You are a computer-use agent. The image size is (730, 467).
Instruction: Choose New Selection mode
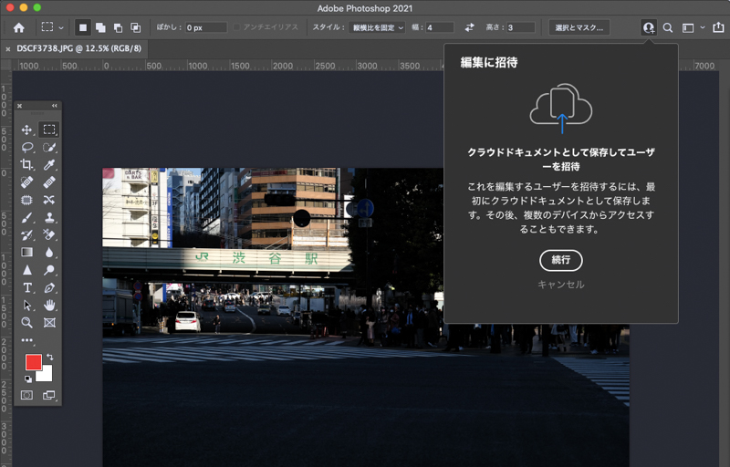pyautogui.click(x=83, y=27)
